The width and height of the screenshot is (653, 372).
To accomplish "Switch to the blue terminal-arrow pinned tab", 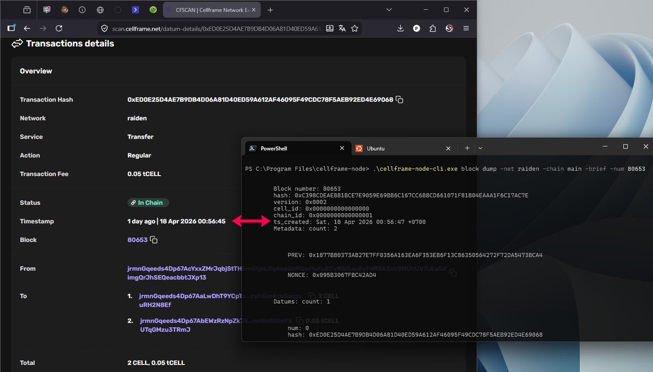I will coord(135,10).
